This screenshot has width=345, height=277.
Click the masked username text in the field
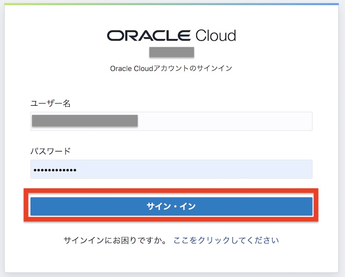tap(85, 121)
